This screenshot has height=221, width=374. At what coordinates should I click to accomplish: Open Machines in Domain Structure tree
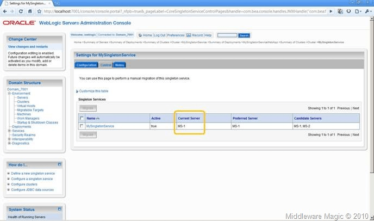[x=24, y=114]
